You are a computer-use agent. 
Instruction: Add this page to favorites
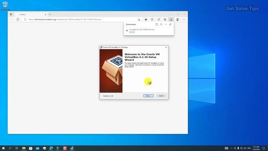pos(139,20)
